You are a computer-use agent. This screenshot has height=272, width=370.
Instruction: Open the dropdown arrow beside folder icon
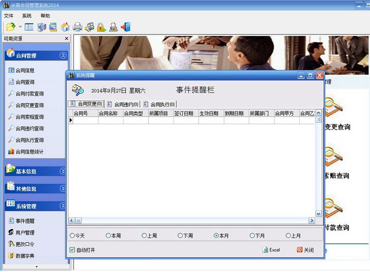coord(20,27)
